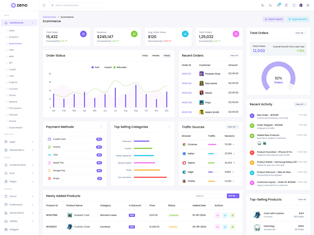
Task: Open the Sort By dropdown
Action: [x=233, y=196]
